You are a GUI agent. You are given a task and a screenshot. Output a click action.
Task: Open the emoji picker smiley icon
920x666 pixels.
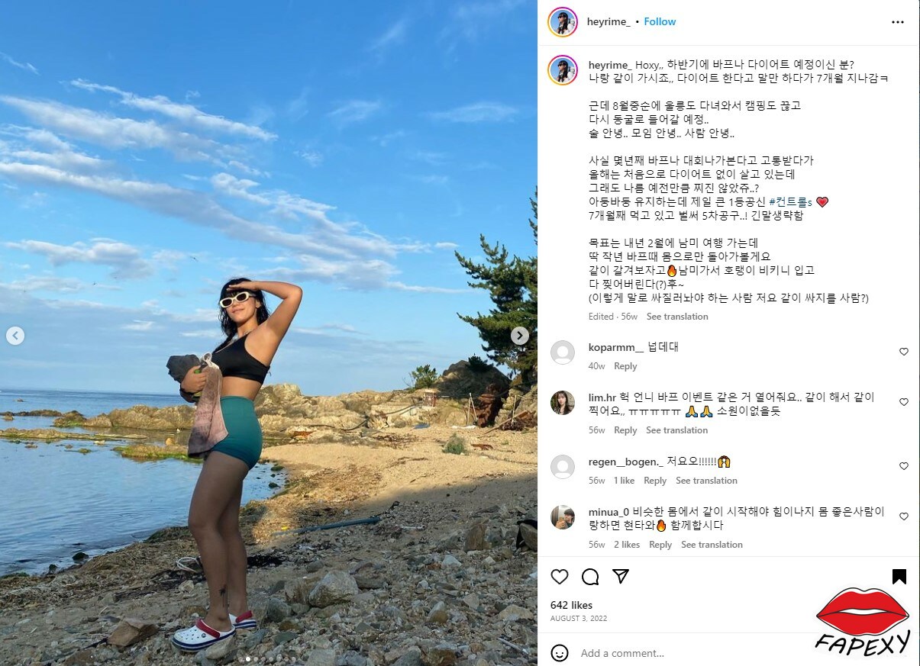tap(560, 653)
